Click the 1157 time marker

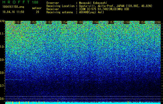coord(111,22)
